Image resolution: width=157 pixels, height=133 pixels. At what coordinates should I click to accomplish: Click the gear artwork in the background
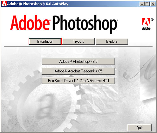(42, 100)
